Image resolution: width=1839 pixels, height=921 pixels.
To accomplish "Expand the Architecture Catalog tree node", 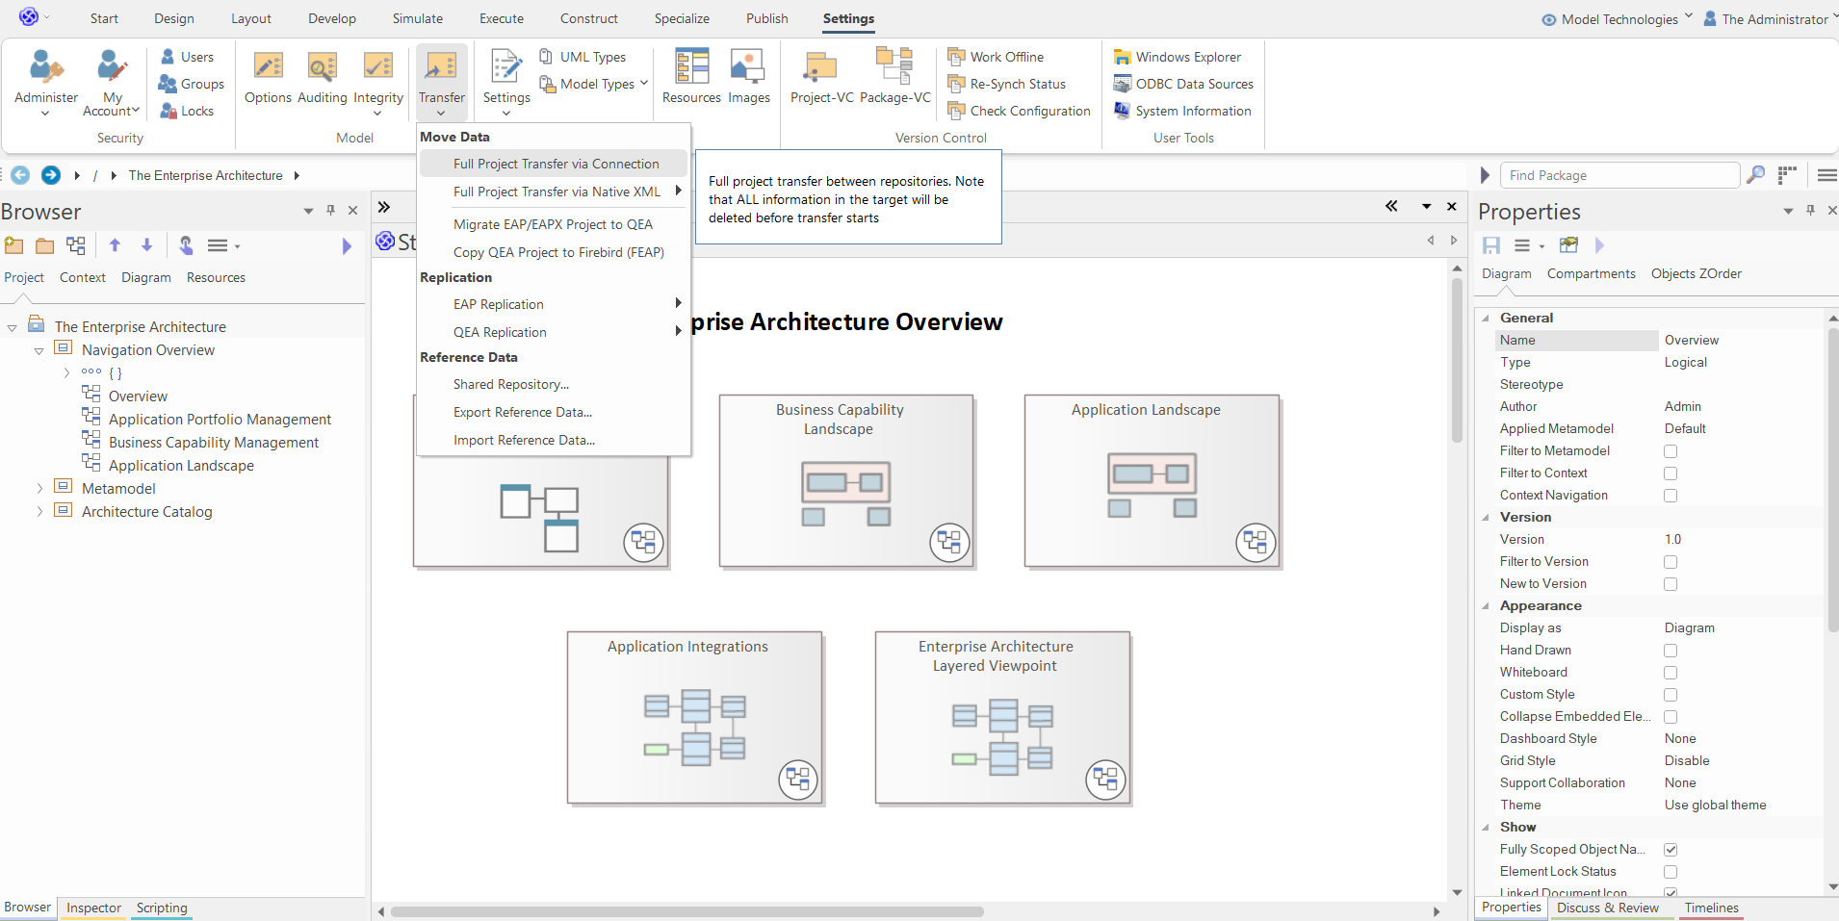I will tap(39, 512).
